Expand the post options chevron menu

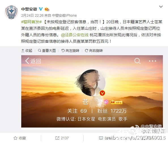click(161, 7)
